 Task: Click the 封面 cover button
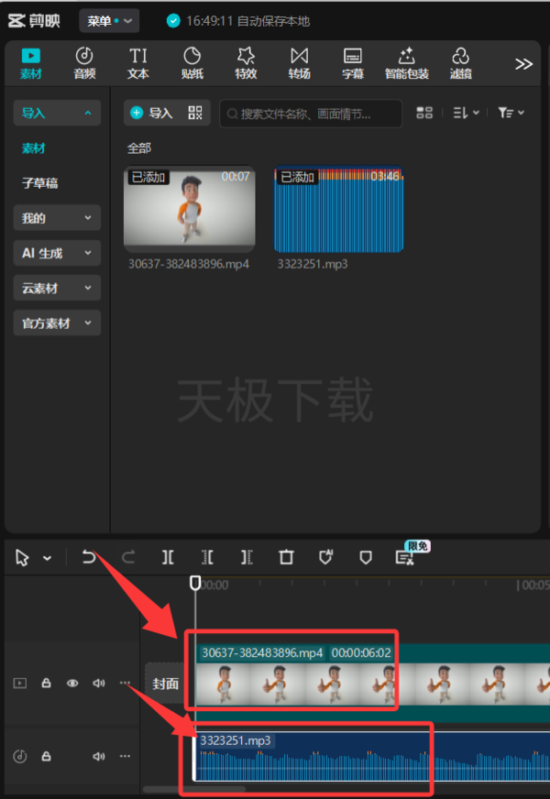click(166, 684)
